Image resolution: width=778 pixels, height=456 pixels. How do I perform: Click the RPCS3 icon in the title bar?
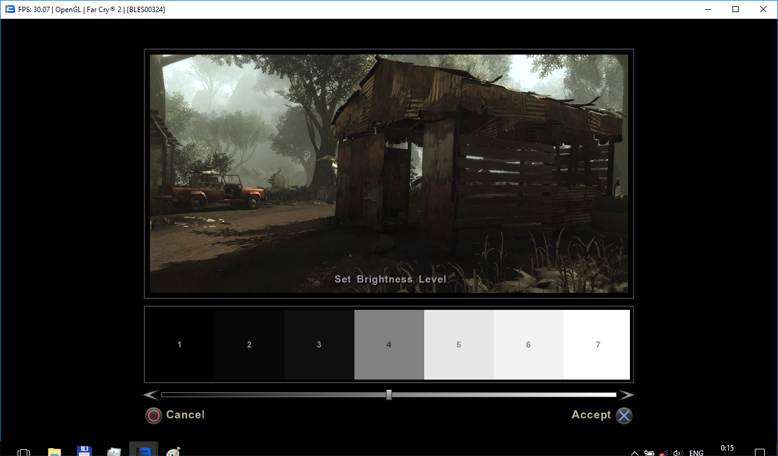(10, 9)
